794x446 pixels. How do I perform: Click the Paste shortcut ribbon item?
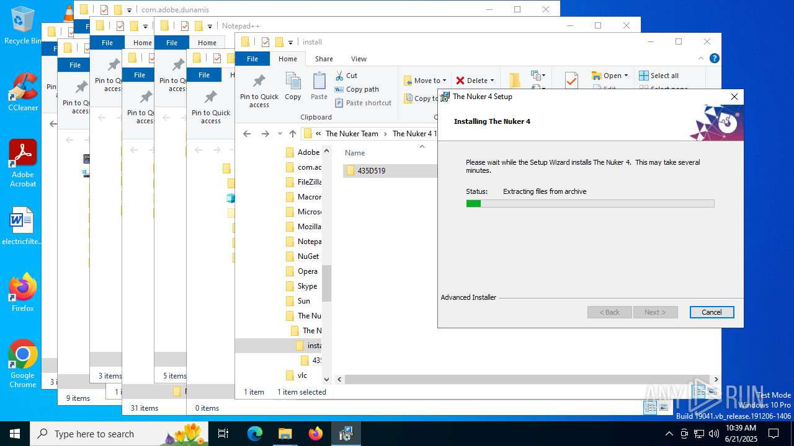(x=363, y=103)
